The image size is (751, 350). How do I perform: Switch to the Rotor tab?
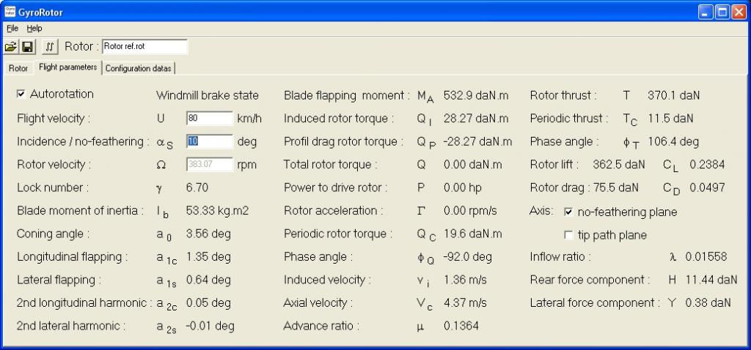(18, 68)
